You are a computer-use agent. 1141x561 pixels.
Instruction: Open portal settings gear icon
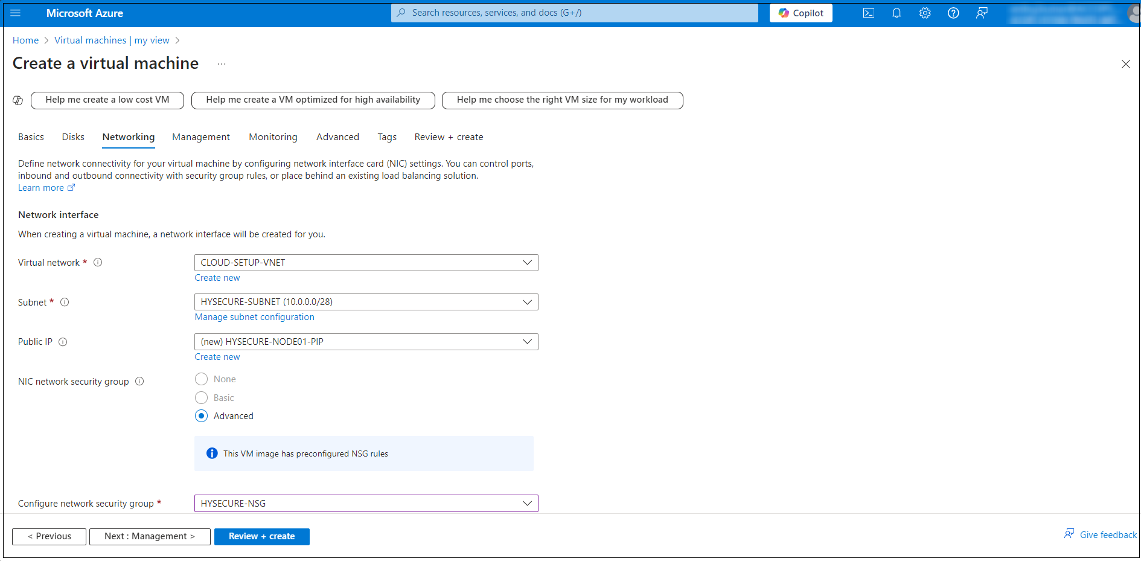point(925,13)
